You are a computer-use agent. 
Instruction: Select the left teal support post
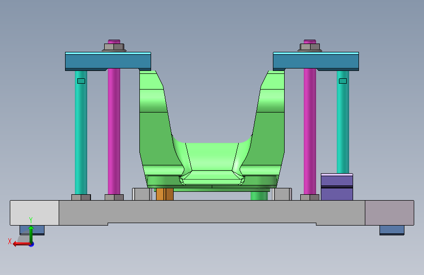pos(81,133)
